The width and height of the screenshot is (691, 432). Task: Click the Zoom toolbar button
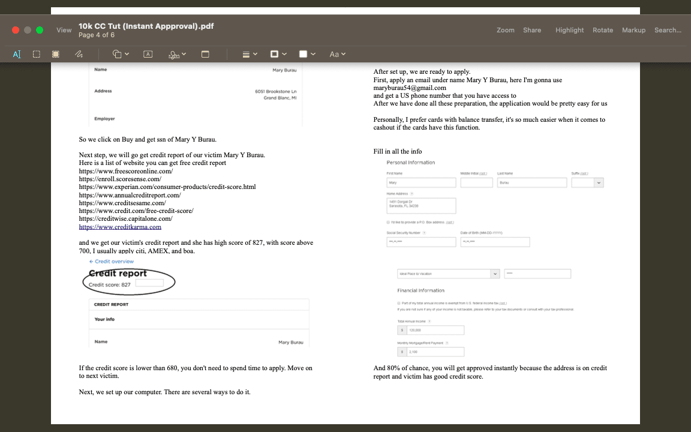[x=506, y=30]
